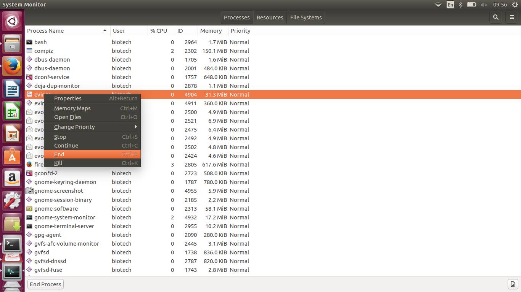
Task: Open the hamburger menu in the header bar
Action: (x=512, y=17)
